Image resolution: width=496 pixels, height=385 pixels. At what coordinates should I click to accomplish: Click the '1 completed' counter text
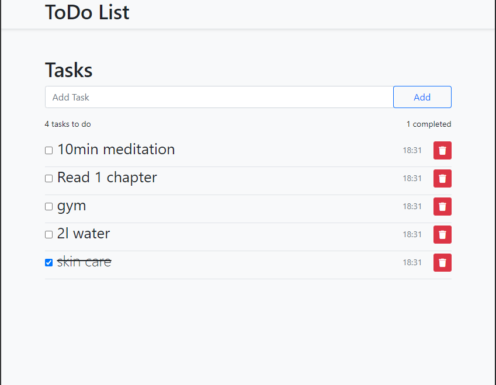(429, 124)
